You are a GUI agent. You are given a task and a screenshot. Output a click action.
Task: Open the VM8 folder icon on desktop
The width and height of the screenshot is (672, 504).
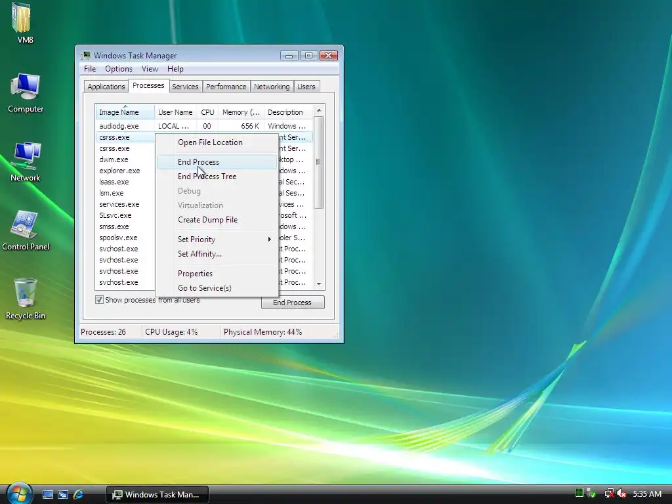(x=22, y=22)
